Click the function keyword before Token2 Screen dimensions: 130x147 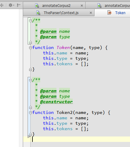tap(43, 112)
